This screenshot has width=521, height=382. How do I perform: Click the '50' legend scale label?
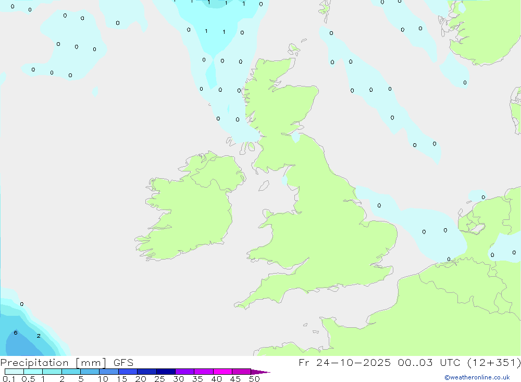[254, 379]
